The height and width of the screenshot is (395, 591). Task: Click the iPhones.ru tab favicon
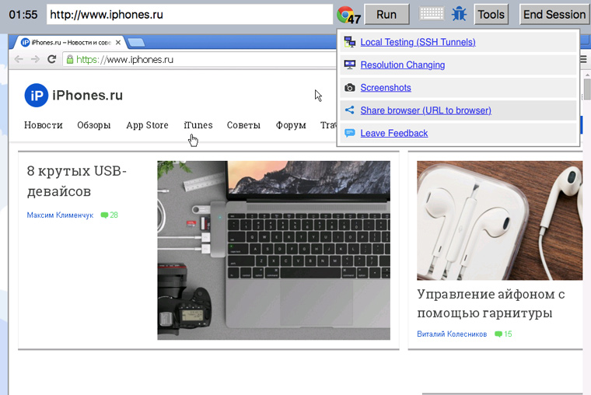(25, 42)
